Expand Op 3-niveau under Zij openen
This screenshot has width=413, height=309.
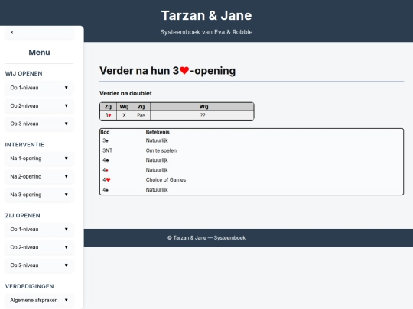[39, 266]
